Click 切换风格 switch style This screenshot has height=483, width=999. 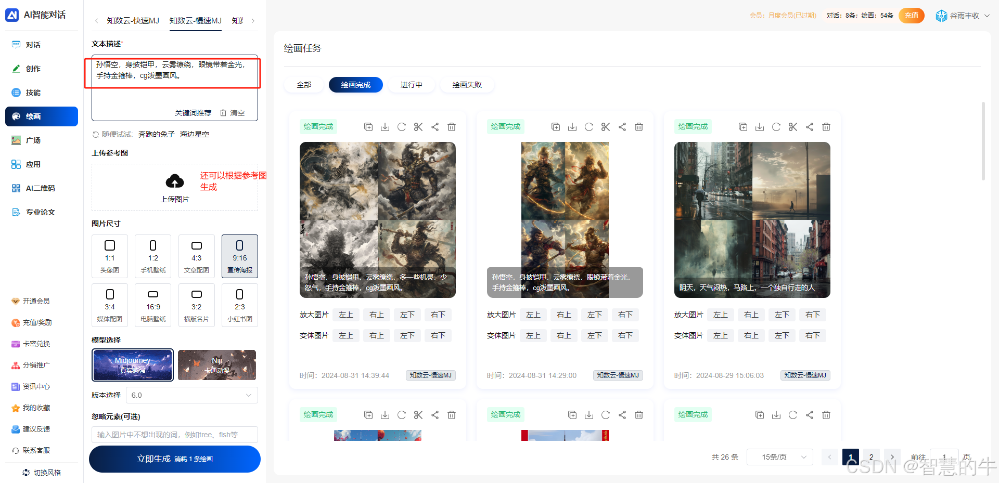[x=42, y=473]
